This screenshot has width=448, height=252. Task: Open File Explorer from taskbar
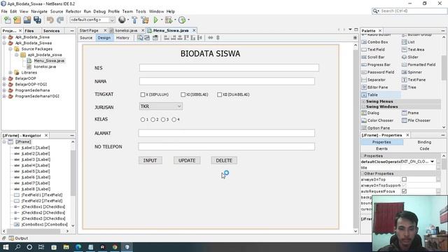66,247
